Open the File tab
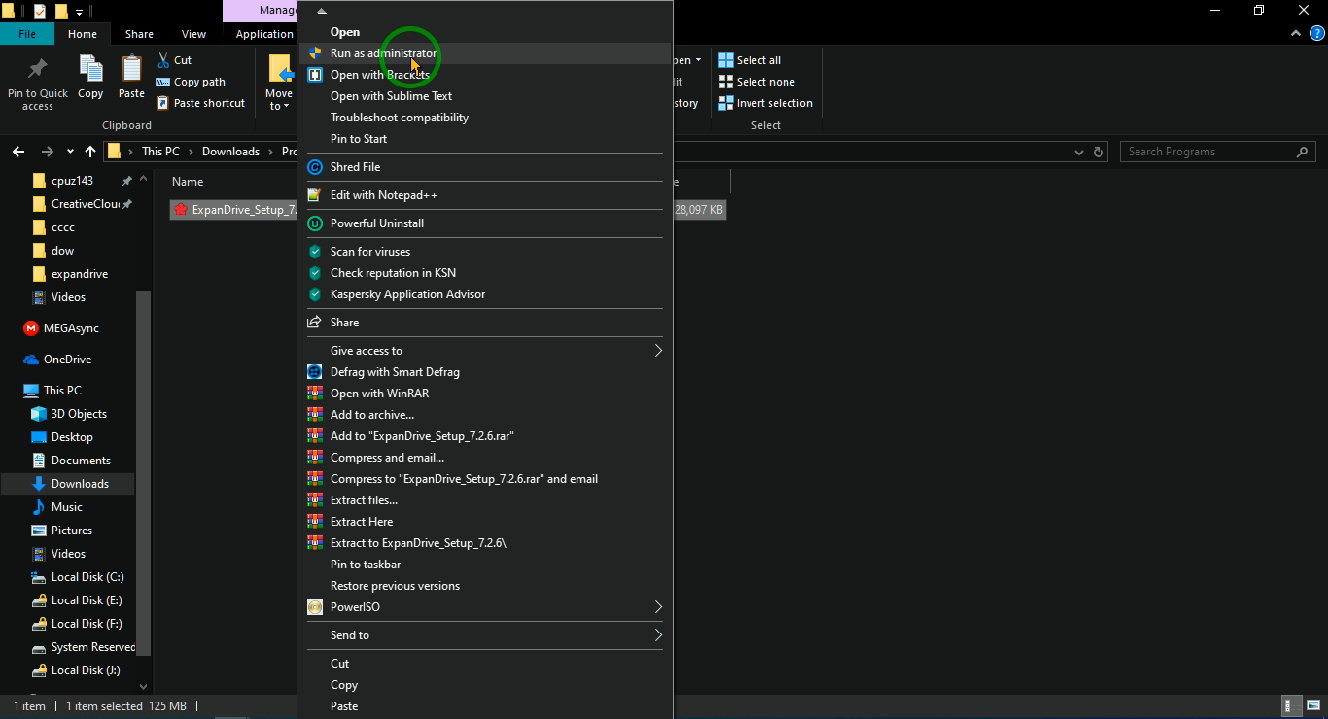The image size is (1328, 719). pos(27,34)
